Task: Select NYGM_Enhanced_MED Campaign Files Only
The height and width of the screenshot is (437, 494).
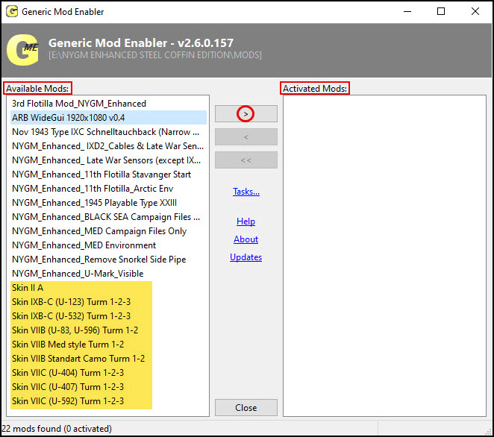Action: 108,230
